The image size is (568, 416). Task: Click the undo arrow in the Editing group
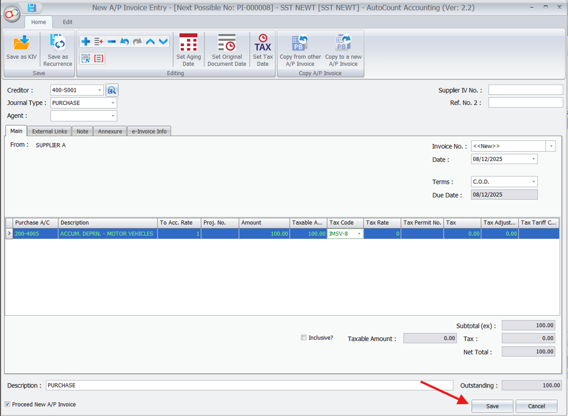coord(125,41)
